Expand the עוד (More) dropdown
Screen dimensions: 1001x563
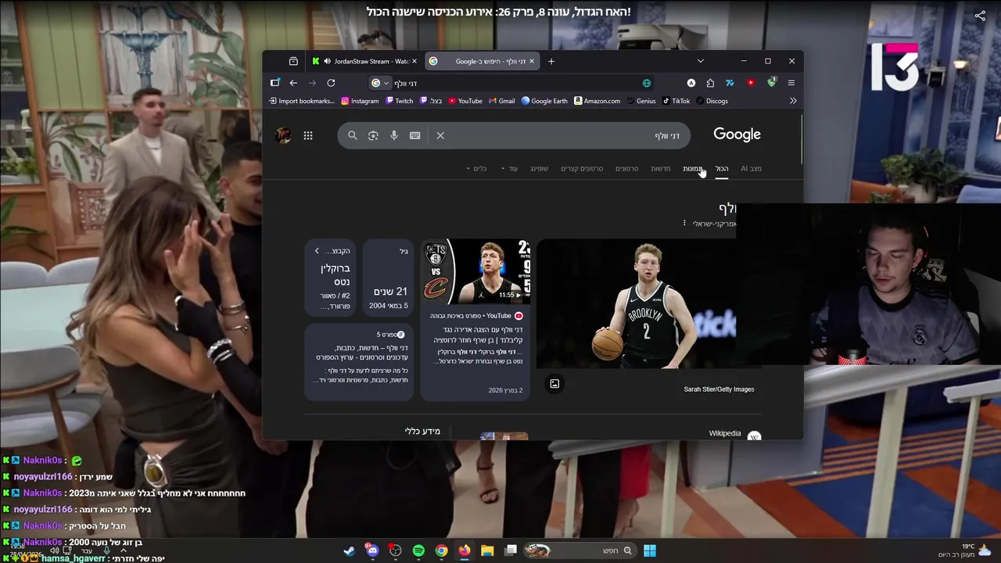coord(509,168)
